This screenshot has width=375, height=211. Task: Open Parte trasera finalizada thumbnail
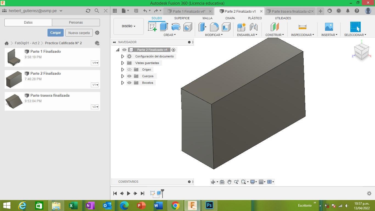(14, 101)
